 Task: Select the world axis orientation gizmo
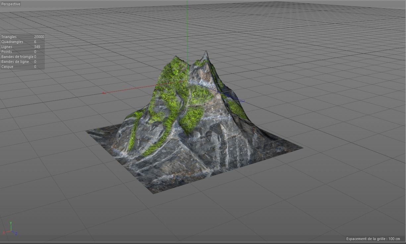point(10,229)
